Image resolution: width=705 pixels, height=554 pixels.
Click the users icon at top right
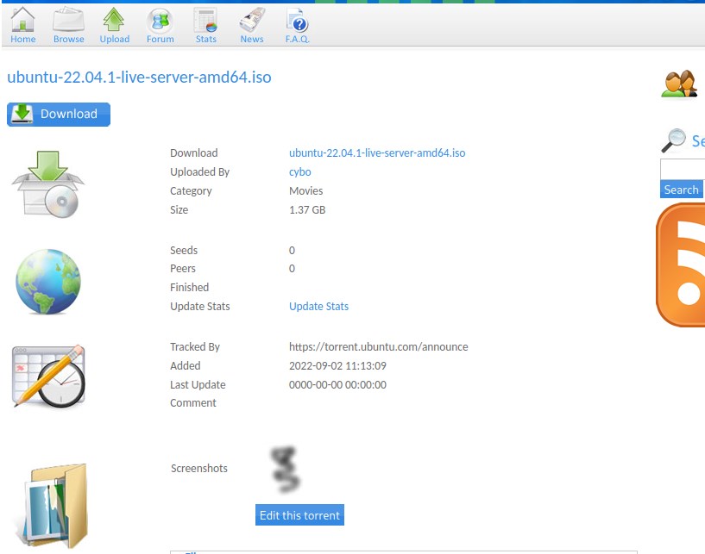coord(679,84)
